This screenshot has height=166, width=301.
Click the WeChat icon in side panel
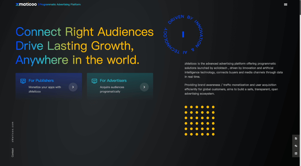click(296, 146)
